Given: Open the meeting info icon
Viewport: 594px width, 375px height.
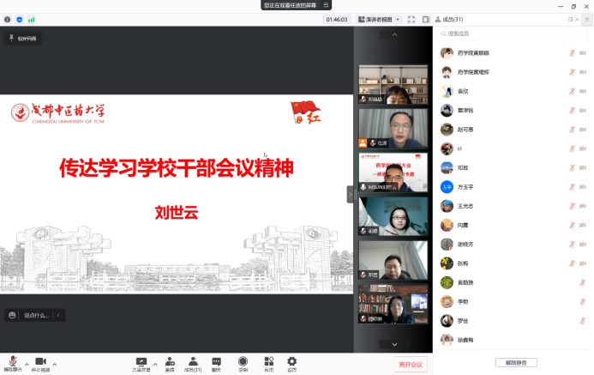Looking at the screenshot, I should (7, 20).
